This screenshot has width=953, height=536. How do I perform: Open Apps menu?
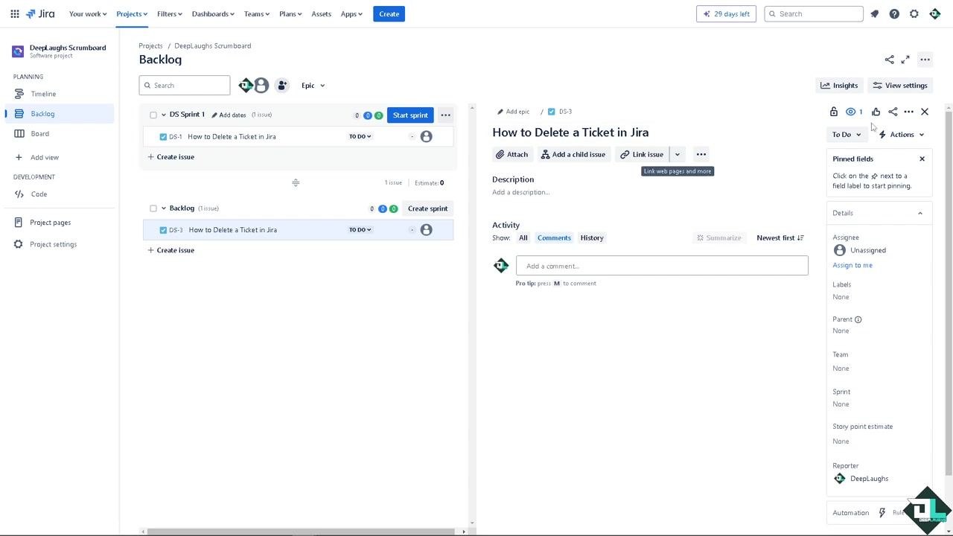(x=351, y=13)
